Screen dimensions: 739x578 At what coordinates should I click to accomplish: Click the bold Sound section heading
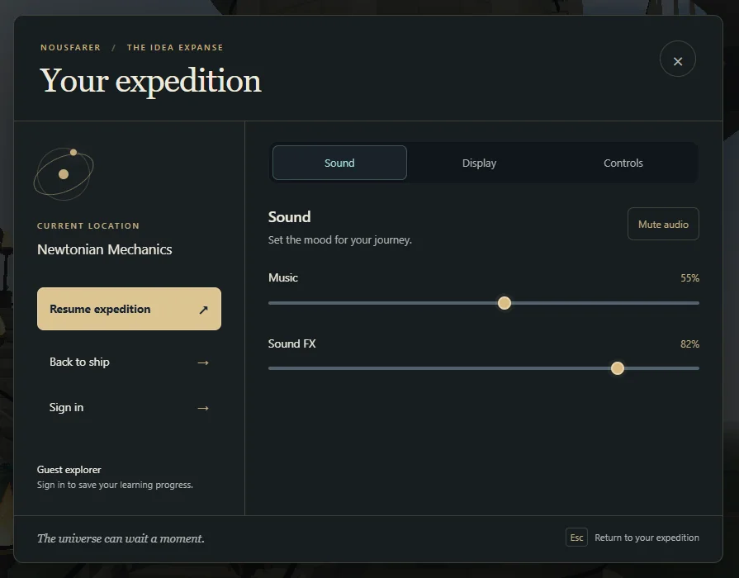point(289,217)
